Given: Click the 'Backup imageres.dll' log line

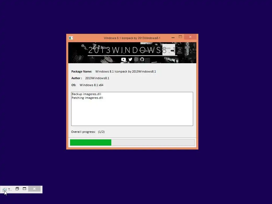Looking at the screenshot, I should (x=86, y=94).
